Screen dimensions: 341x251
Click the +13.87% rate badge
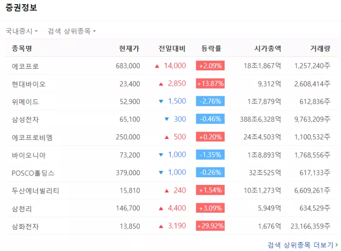(x=210, y=84)
